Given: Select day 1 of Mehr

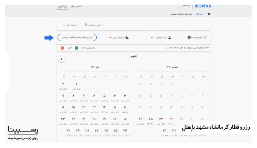Looking at the screenshot, I should tap(76, 86).
